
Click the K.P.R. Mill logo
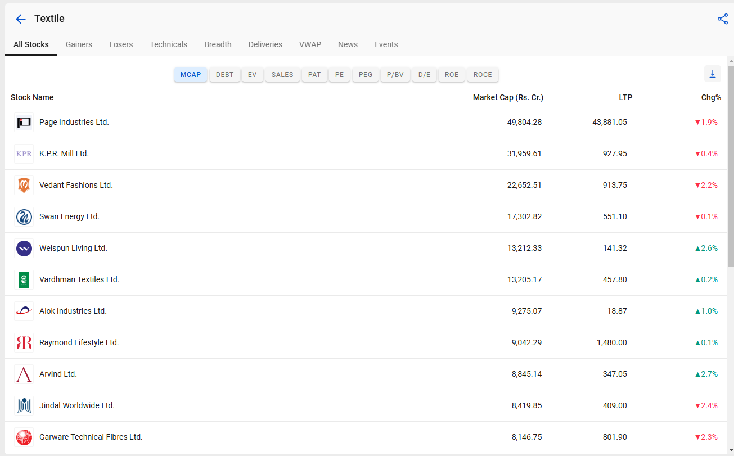coord(24,153)
